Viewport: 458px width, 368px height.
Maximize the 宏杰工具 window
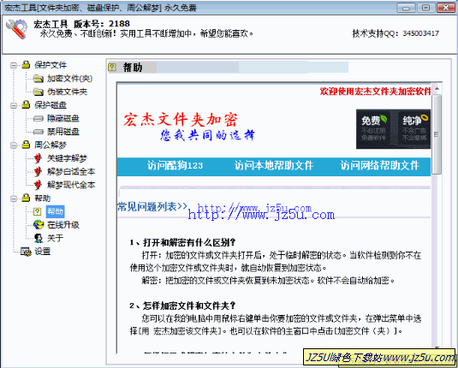(425, 8)
